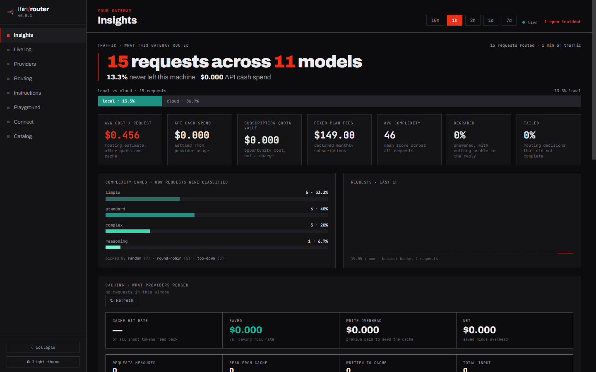This screenshot has height=372, width=596.
Task: Switch time range to 1d
Action: click(x=491, y=20)
